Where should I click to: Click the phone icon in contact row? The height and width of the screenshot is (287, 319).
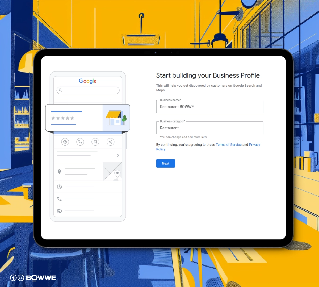pos(60,199)
